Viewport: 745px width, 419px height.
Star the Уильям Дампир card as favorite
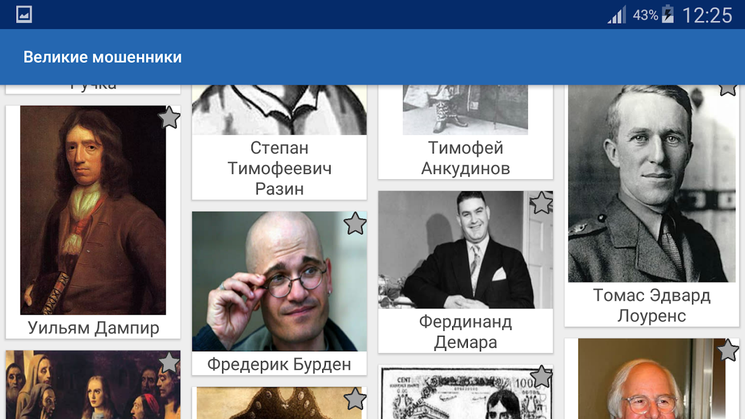(169, 118)
